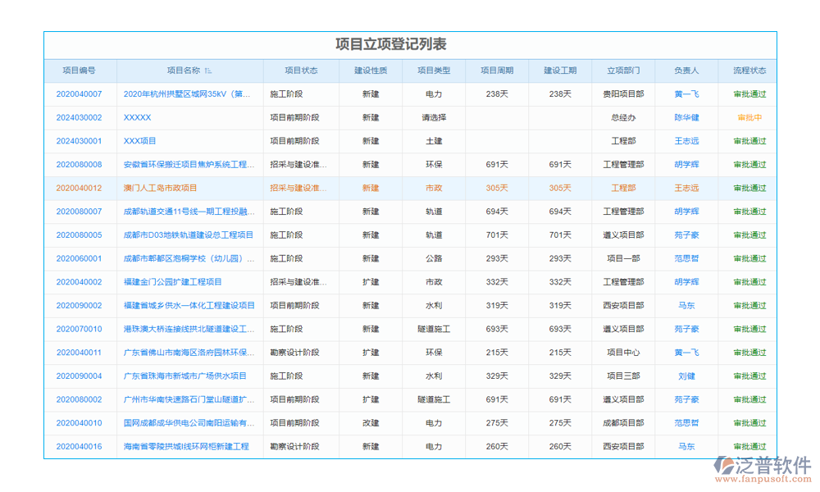Open 广东省珠海市新城市广场供水项目 link

point(184,376)
